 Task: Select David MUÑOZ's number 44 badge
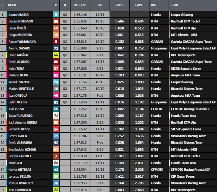[x=56, y=55]
